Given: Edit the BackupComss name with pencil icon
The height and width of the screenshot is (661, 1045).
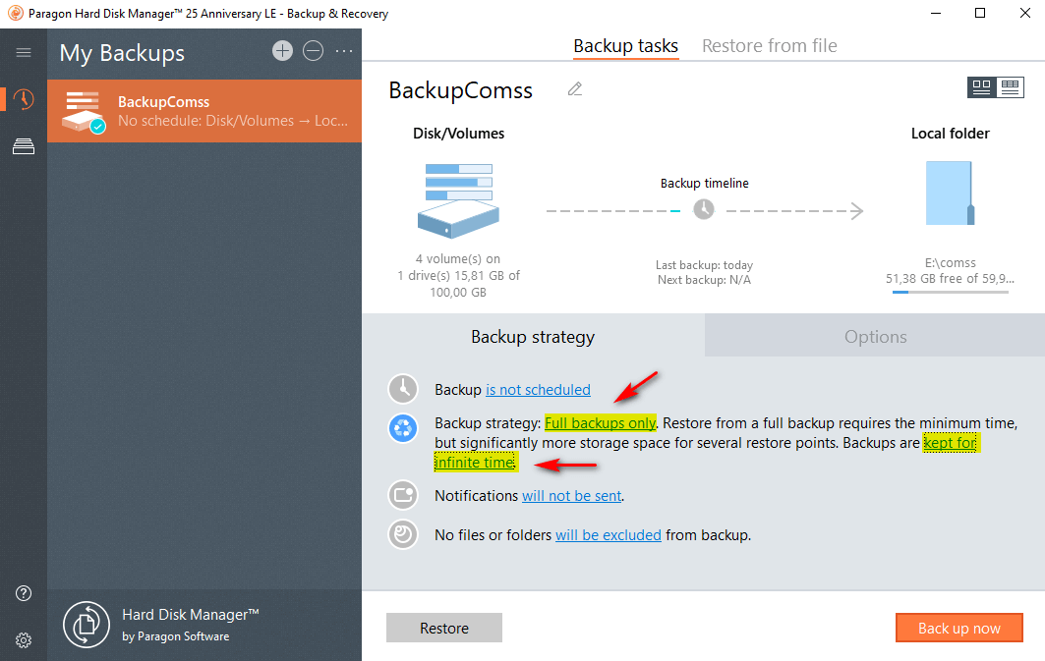Looking at the screenshot, I should click(575, 89).
